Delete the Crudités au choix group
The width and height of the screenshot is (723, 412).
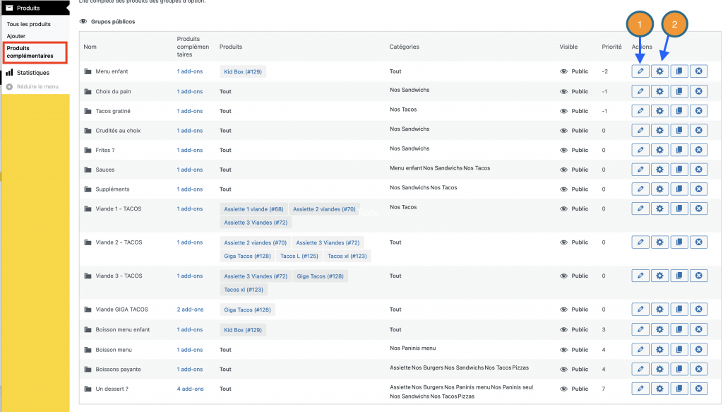698,131
